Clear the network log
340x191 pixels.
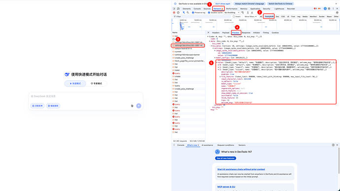coord(178,13)
